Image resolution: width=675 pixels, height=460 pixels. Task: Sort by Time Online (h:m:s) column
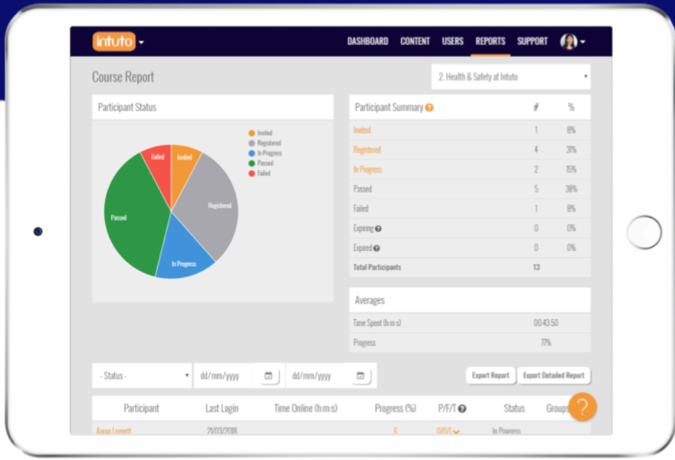coord(306,409)
